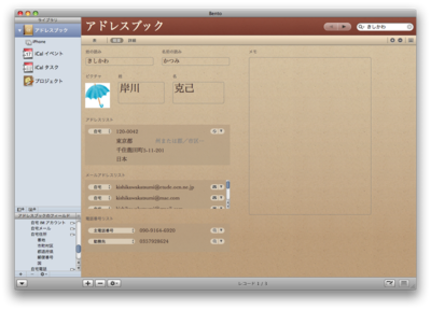The width and height of the screenshot is (431, 310).
Task: Click the tag icon beside 自宅住所
Action: pos(72,234)
